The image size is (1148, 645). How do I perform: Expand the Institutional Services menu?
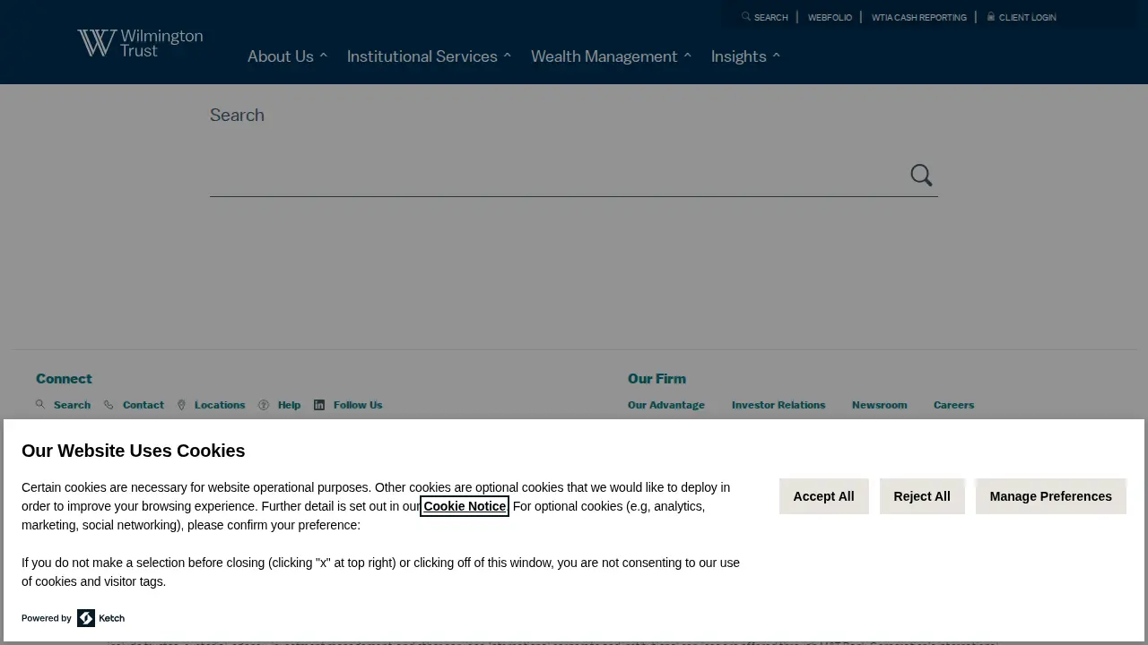point(429,56)
